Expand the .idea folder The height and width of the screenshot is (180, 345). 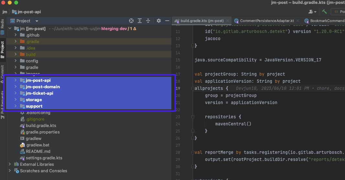[x=16, y=48]
